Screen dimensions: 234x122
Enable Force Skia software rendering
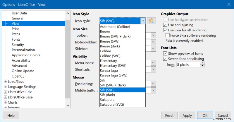click(x=168, y=35)
